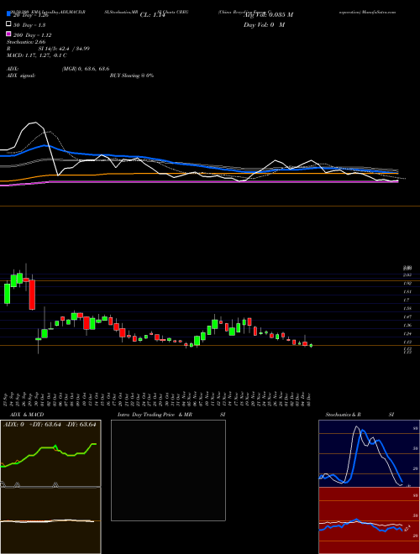This screenshot has height=554, width=420.
Task: Click the last small green candlestick
Action: [311, 345]
